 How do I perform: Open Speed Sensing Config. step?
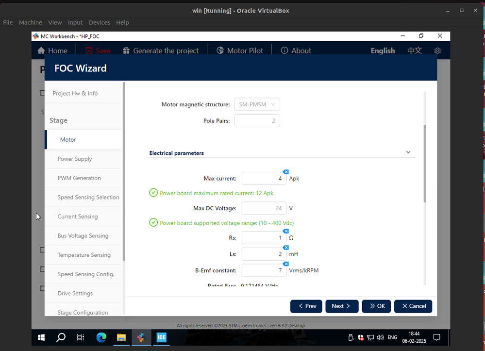[x=84, y=274]
